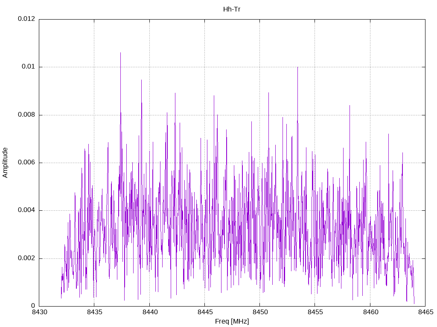The height and width of the screenshot is (327, 437).
Task: Select the 0.006 y-axis tick label
Action: coord(26,162)
